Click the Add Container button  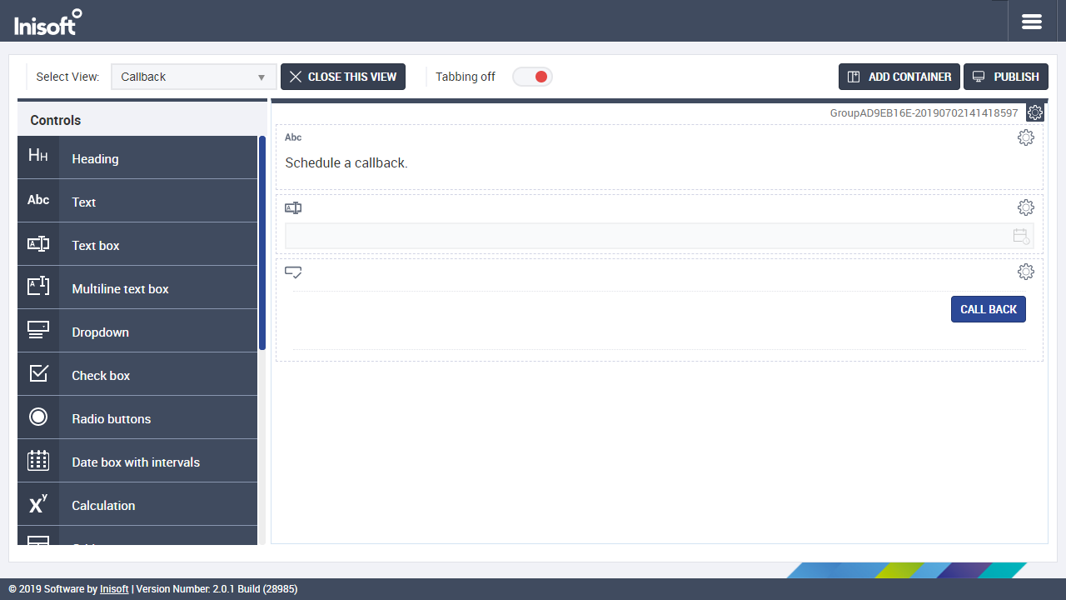click(x=899, y=77)
